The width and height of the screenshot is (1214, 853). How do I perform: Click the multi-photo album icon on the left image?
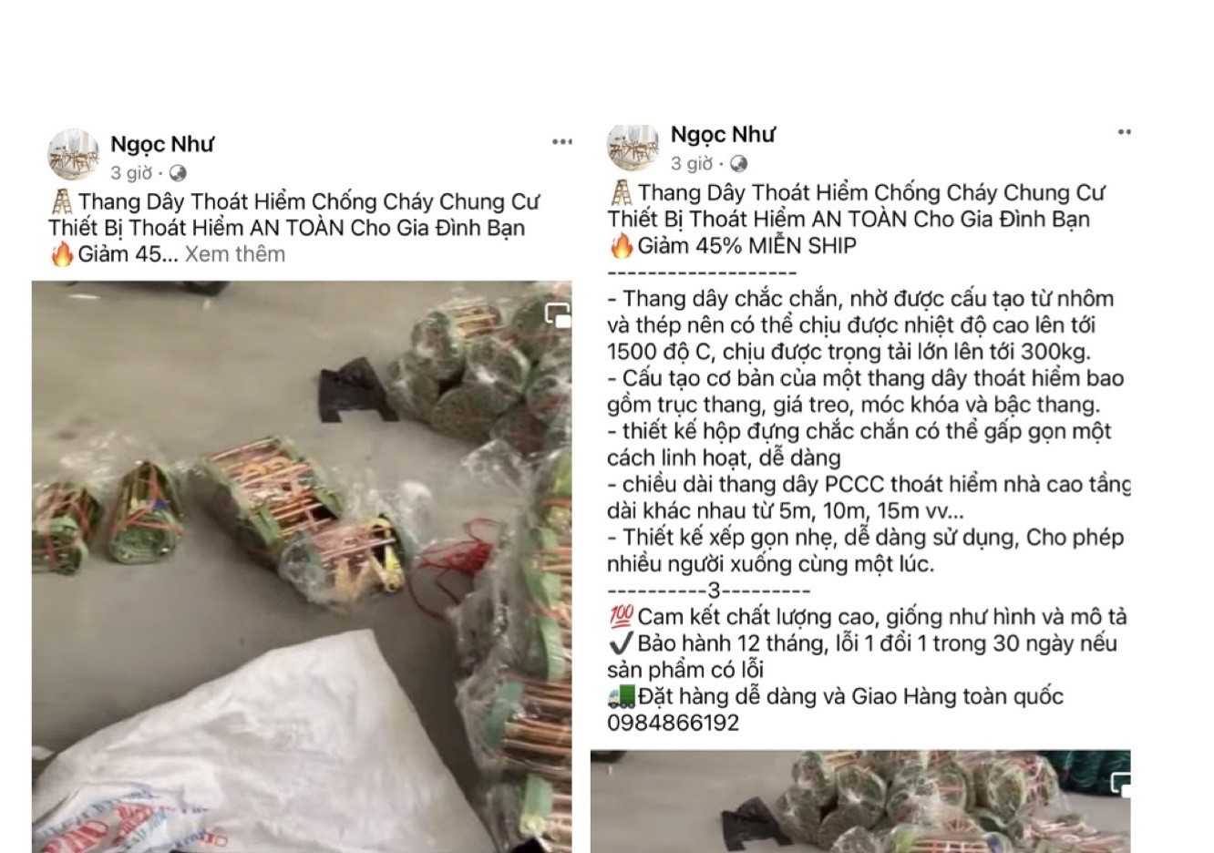point(557,315)
